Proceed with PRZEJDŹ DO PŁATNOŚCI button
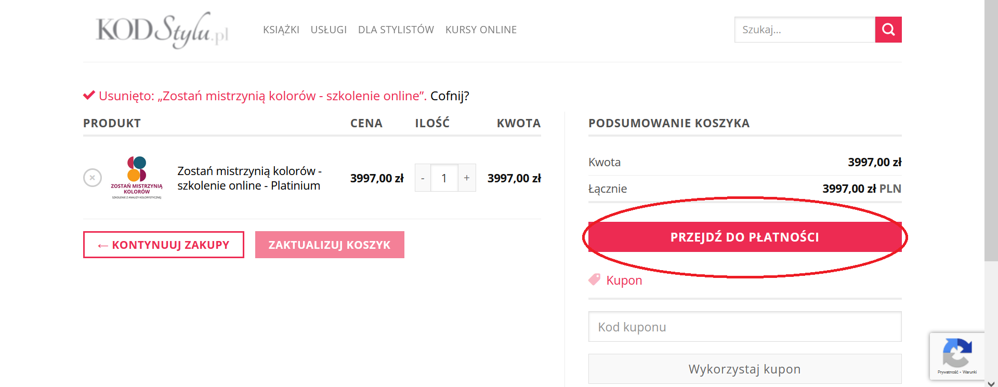 (744, 237)
